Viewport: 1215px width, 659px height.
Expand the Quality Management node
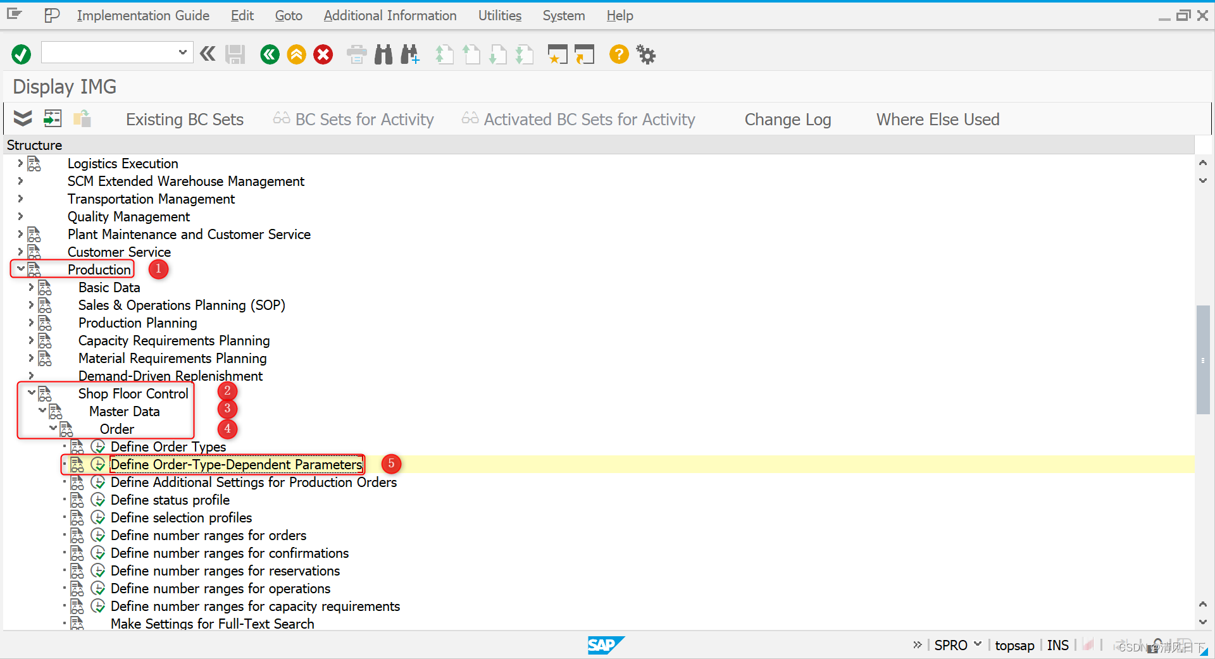pyautogui.click(x=20, y=216)
